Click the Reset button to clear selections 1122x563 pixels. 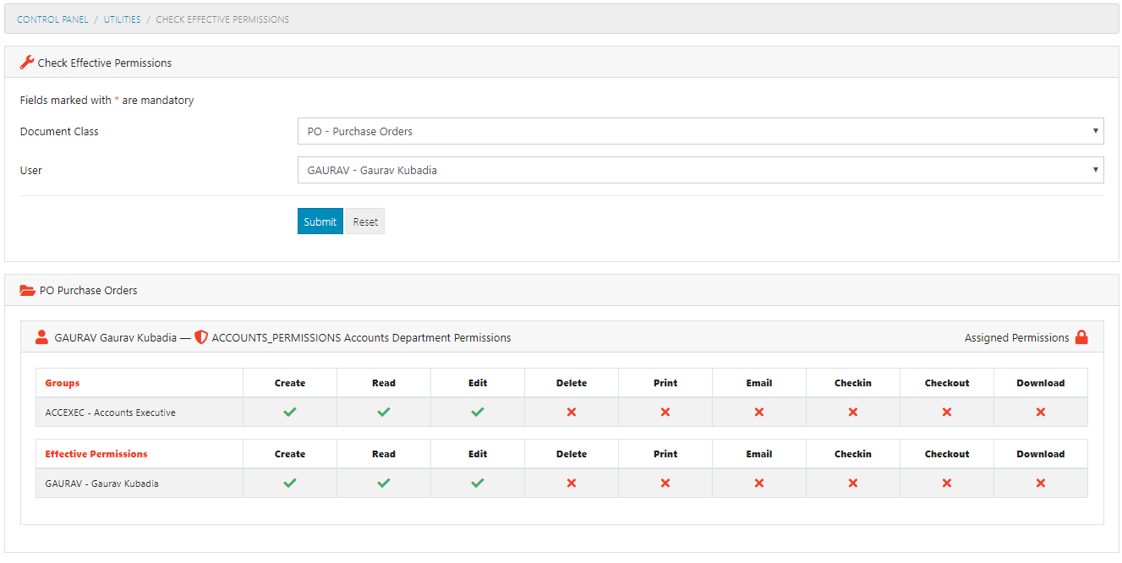click(x=364, y=221)
